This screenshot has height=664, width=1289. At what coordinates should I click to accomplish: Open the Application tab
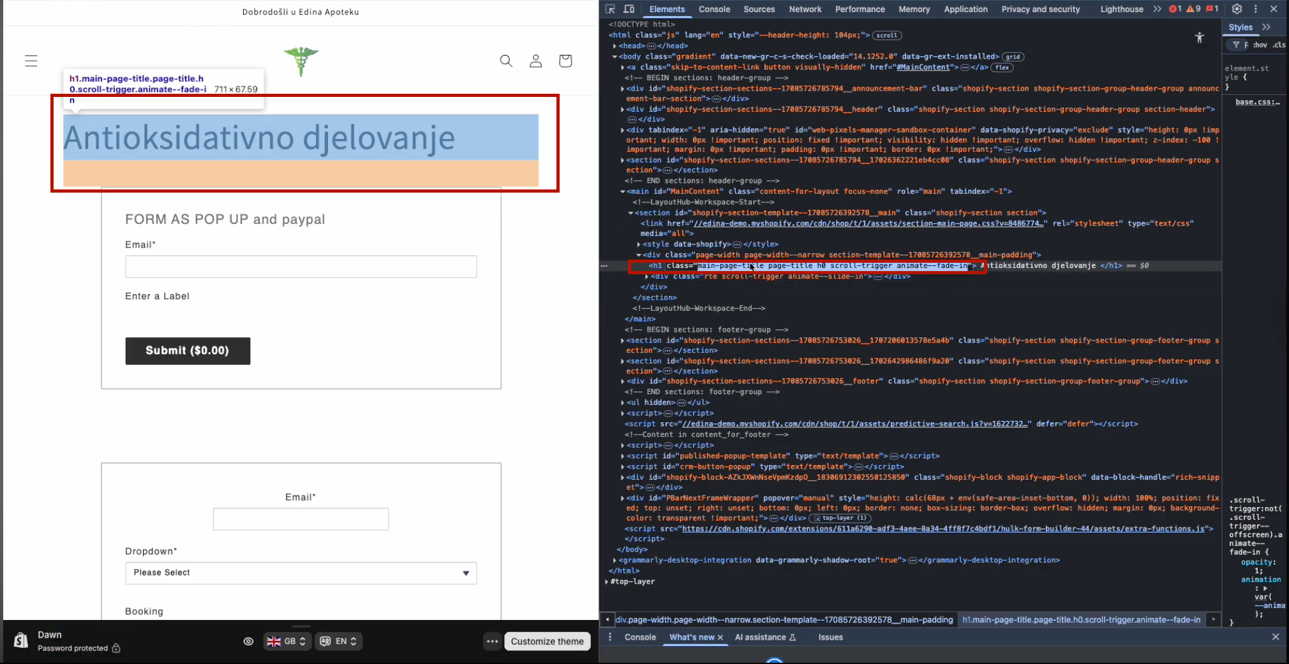point(965,9)
